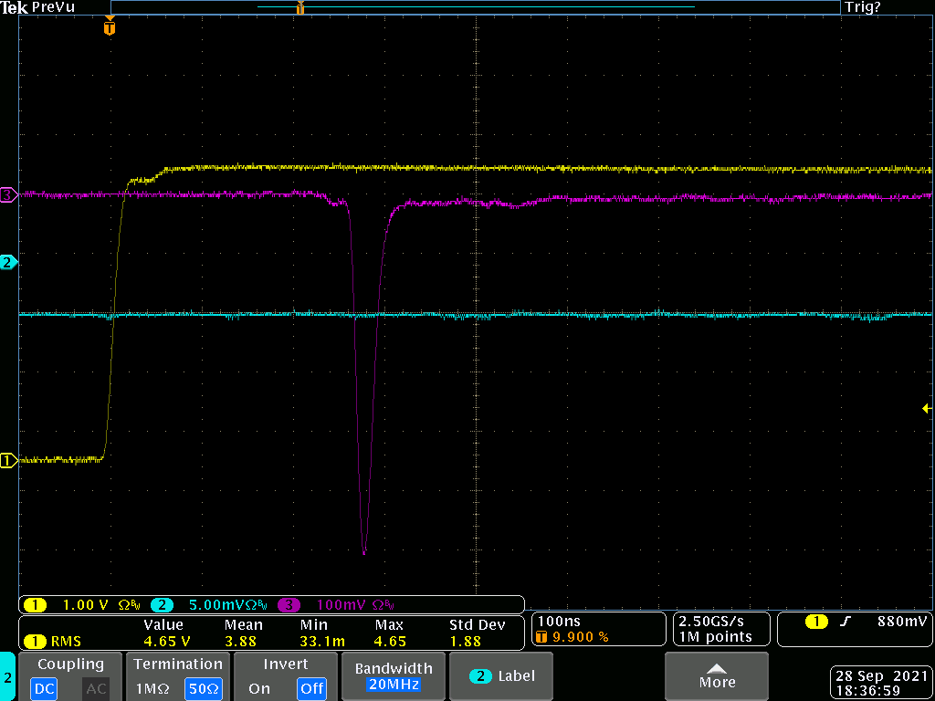This screenshot has height=701, width=935.
Task: Turn Invert On
Action: [259, 688]
